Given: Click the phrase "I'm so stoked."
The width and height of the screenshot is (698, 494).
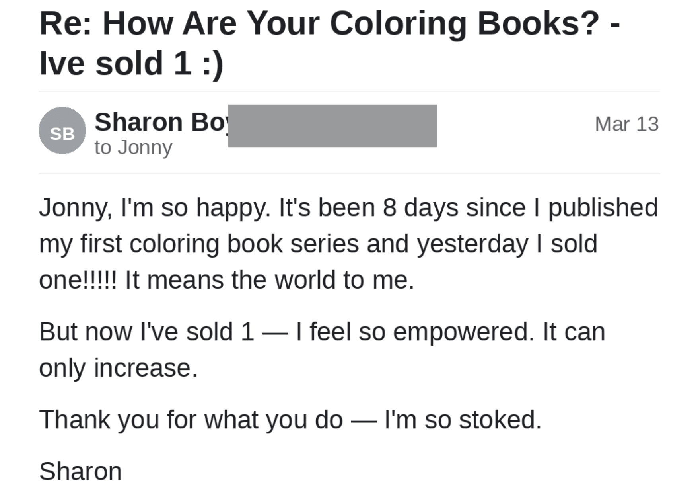Looking at the screenshot, I should point(463,419).
